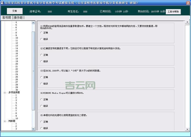The width and height of the screenshot is (191, 137).
Task: Click the tree panel scroll up arrow
Action: [x=33, y=23]
